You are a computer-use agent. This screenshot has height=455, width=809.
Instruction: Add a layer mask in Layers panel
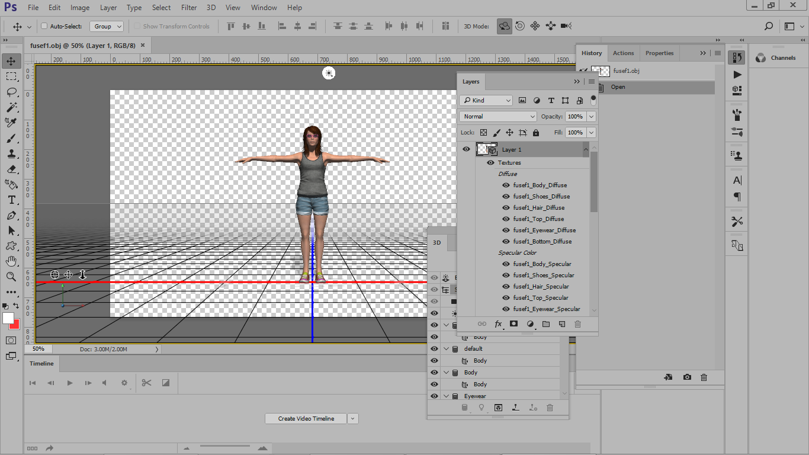(514, 324)
